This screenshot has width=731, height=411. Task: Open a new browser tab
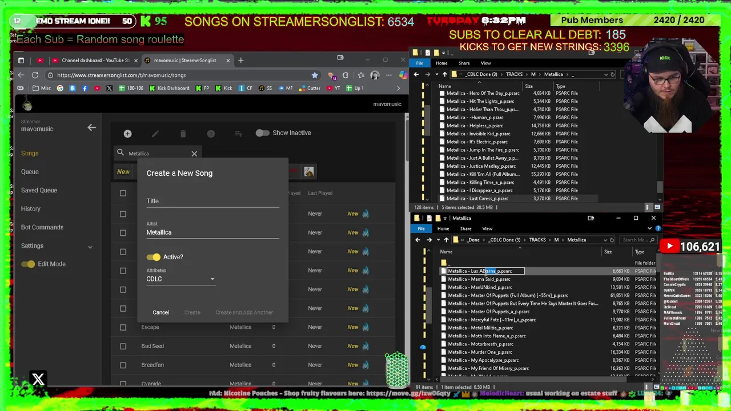[240, 60]
